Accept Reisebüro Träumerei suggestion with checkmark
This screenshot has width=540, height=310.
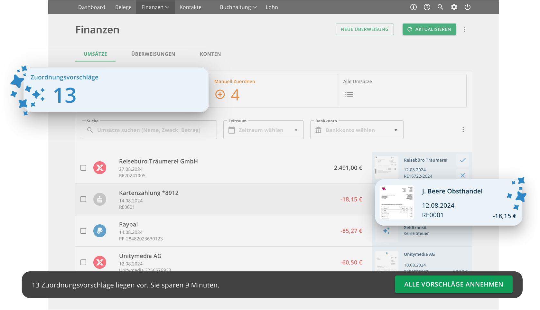coord(463,160)
